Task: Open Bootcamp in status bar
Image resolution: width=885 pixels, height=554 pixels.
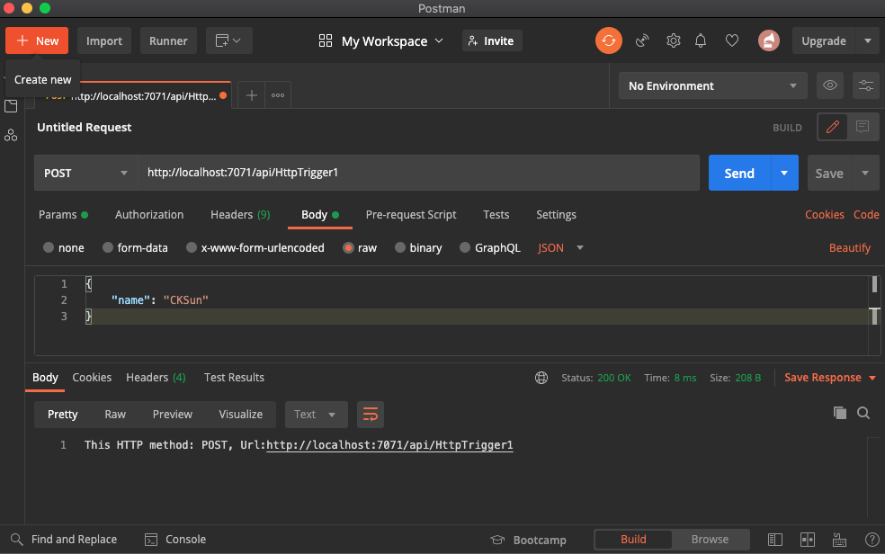Action: pos(528,540)
